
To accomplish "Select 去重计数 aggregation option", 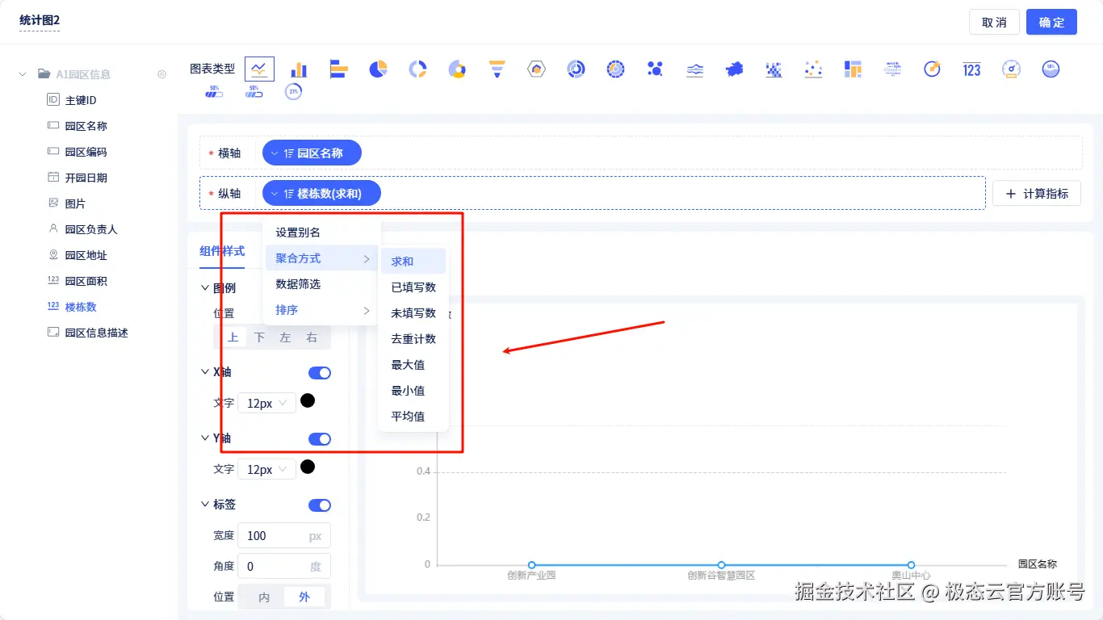I will (413, 339).
